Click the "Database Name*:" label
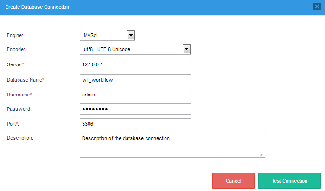 click(x=26, y=80)
